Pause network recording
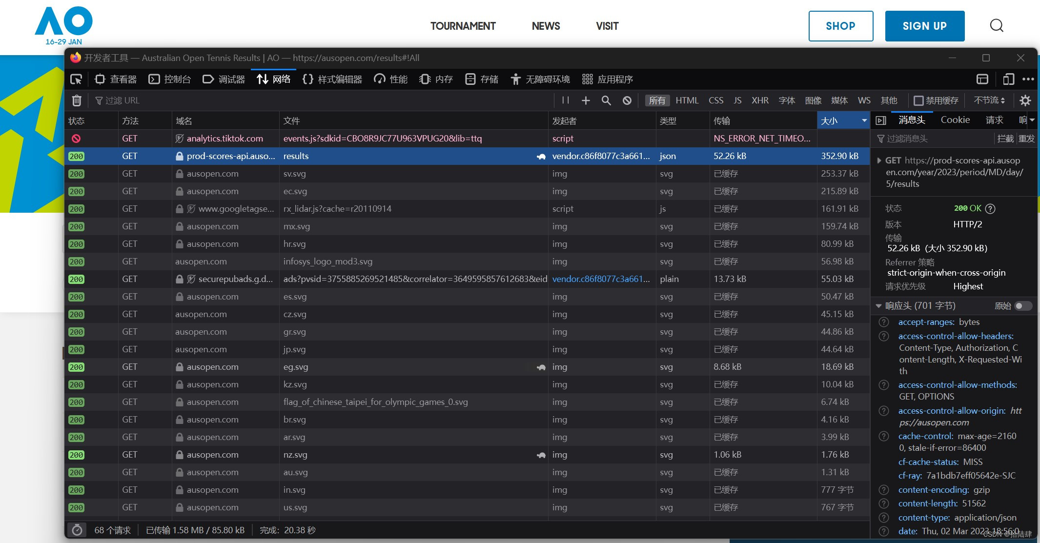This screenshot has width=1040, height=543. coord(566,101)
